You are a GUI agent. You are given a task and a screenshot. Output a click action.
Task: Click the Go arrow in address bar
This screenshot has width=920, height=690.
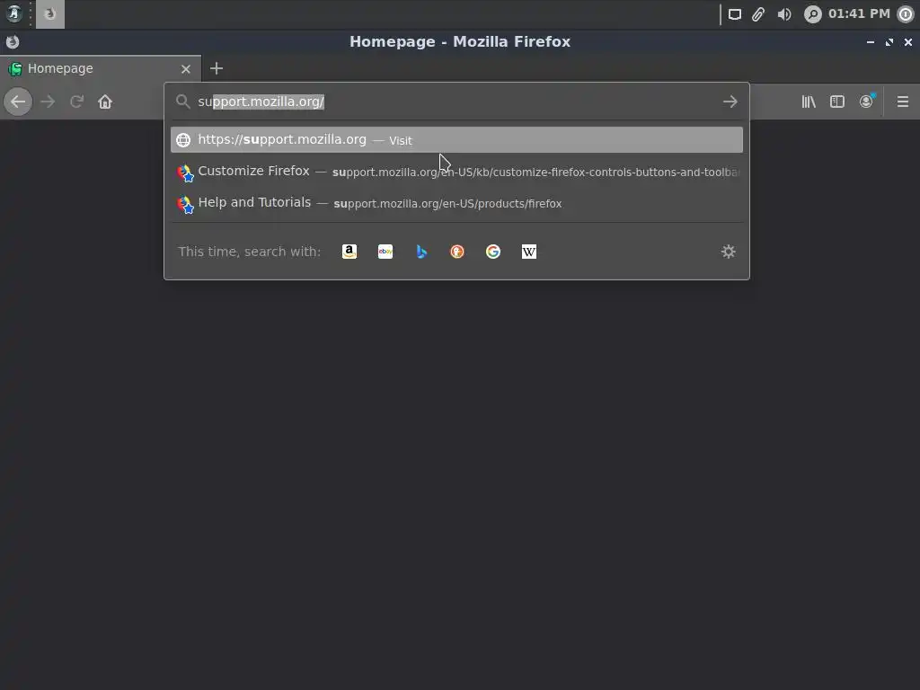tap(730, 102)
